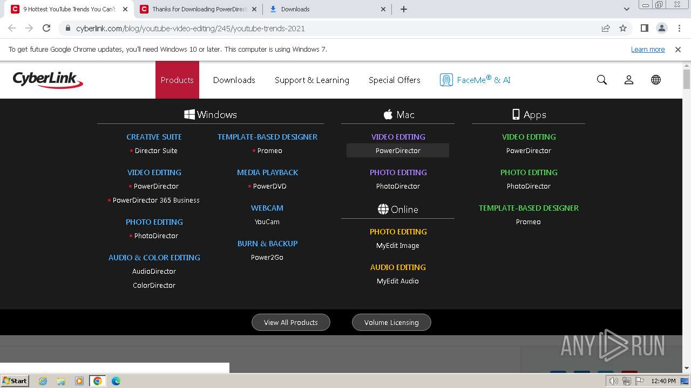Share this page icon in address bar
The width and height of the screenshot is (691, 388).
point(606,29)
